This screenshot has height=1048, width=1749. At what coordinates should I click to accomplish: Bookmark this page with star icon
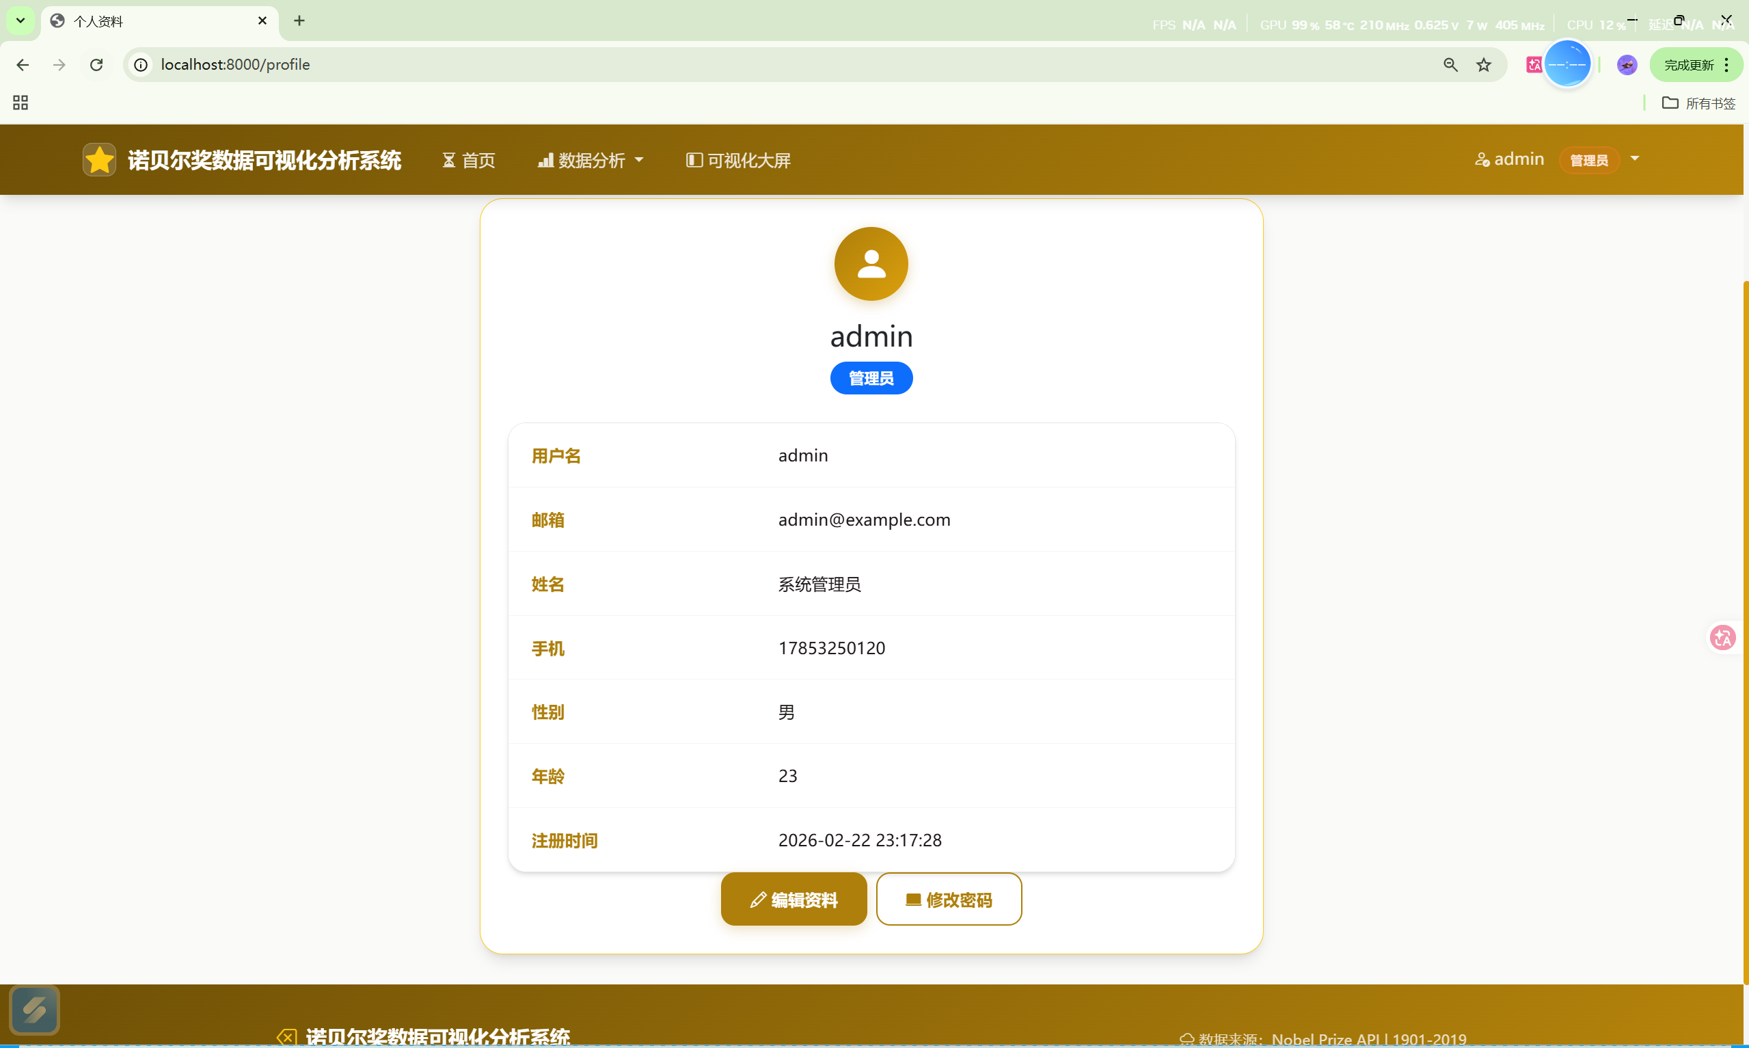pyautogui.click(x=1483, y=65)
